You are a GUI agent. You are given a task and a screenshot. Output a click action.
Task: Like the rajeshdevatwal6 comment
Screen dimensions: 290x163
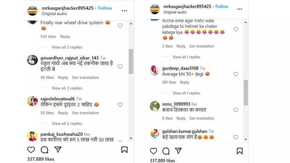(120, 105)
